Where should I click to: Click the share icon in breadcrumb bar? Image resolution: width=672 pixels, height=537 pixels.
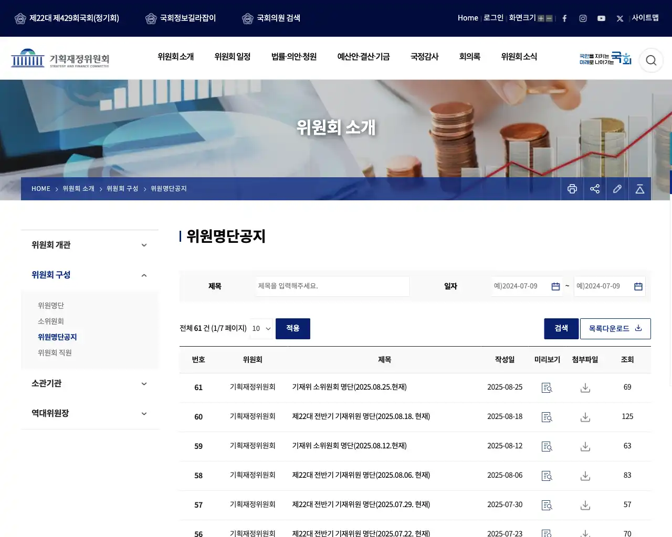click(x=595, y=189)
